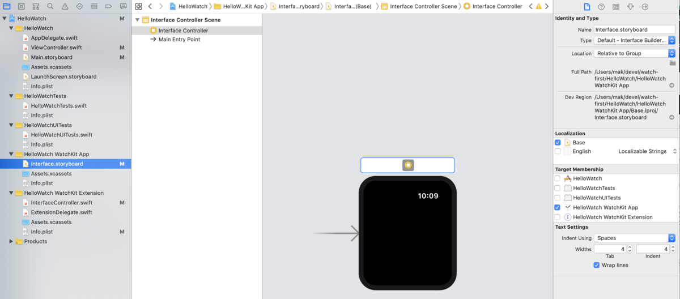Collapse the HelloWatchTests group
The height and width of the screenshot is (299, 680).
tap(11, 96)
